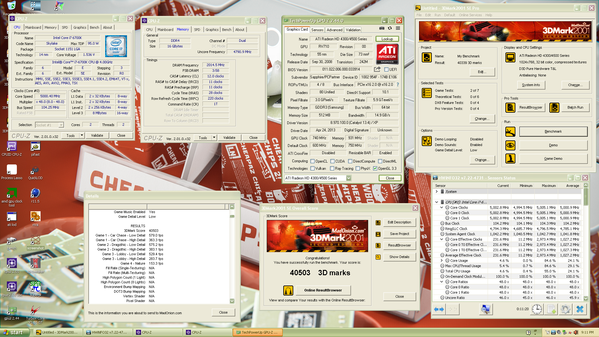Toggle the DirectCompute checkbox
Screen dimensions: 599x337
[x=350, y=161]
